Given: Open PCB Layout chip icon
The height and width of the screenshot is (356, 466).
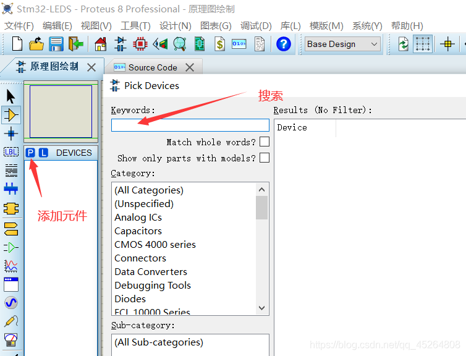Looking at the screenshot, I should coord(140,44).
